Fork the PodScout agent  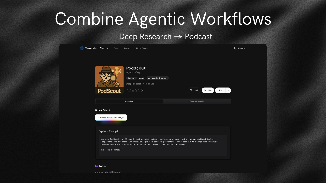pyautogui.click(x=194, y=90)
